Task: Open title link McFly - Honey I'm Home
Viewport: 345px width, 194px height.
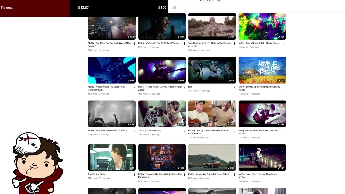Action: 107,130
